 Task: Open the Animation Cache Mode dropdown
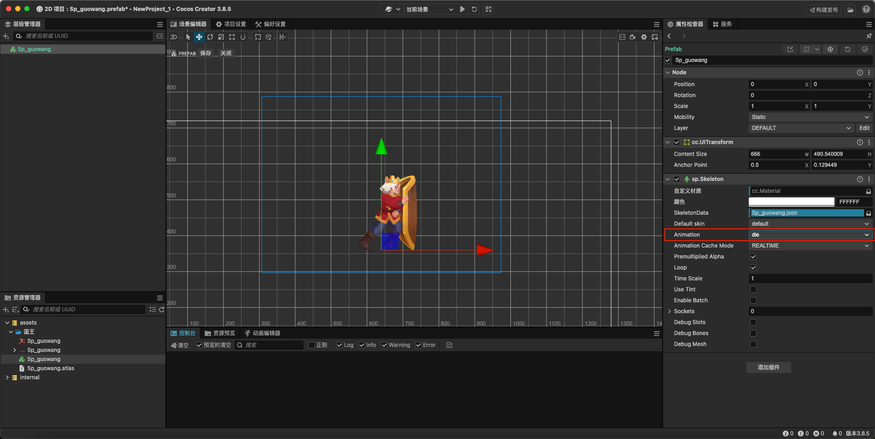point(810,246)
